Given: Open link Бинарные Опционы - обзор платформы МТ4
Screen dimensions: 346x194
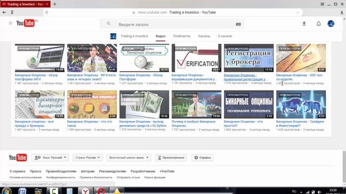Looking at the screenshot, I should pyautogui.click(x=36, y=77).
